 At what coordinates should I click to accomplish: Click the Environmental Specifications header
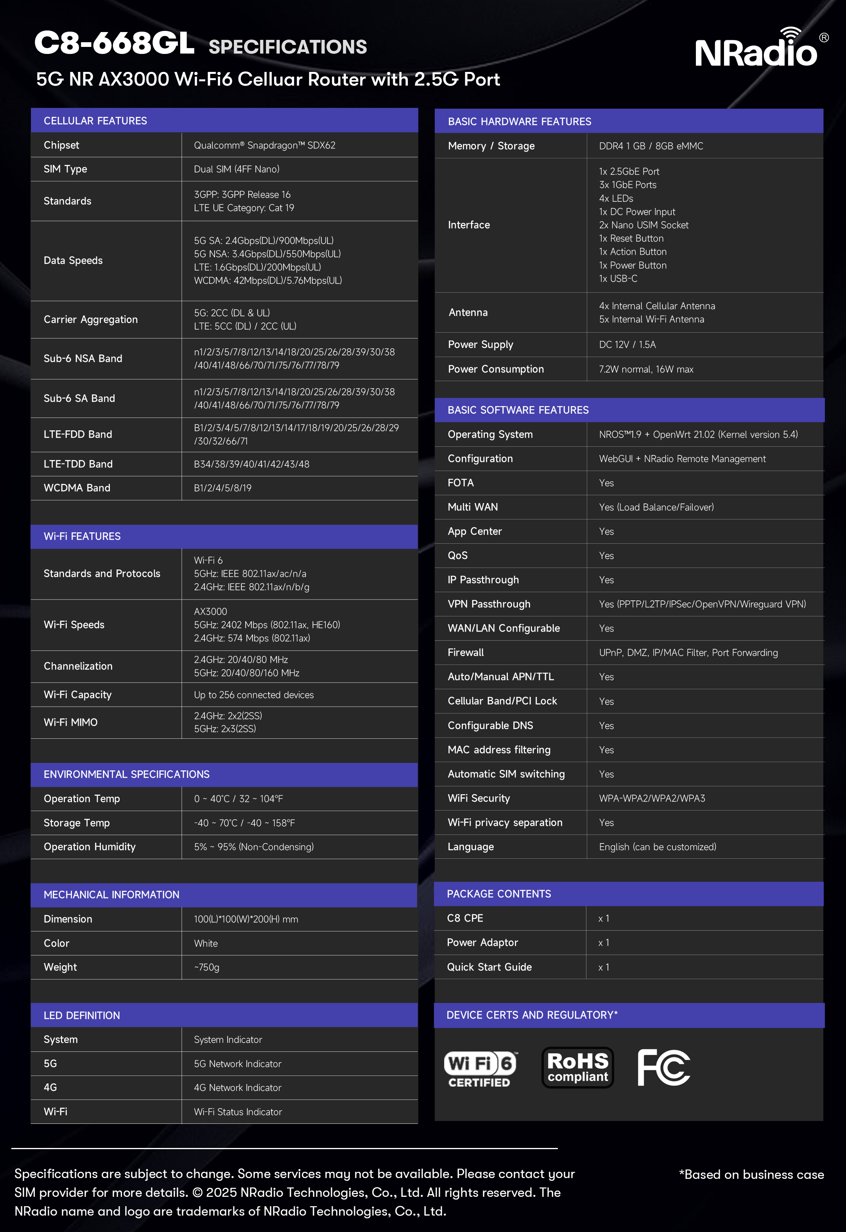[126, 774]
